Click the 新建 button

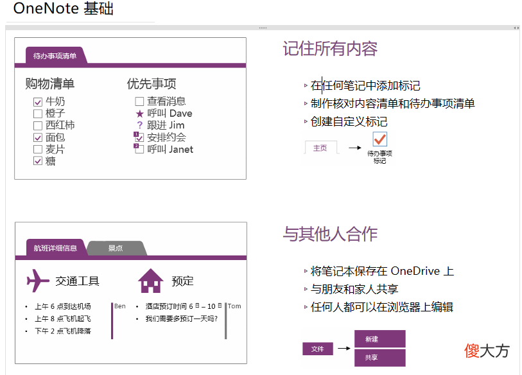(380, 339)
